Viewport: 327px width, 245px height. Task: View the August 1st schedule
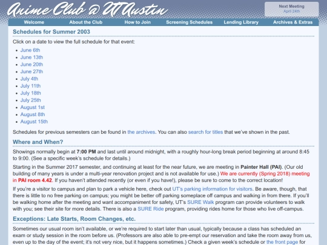pyautogui.click(x=33, y=107)
